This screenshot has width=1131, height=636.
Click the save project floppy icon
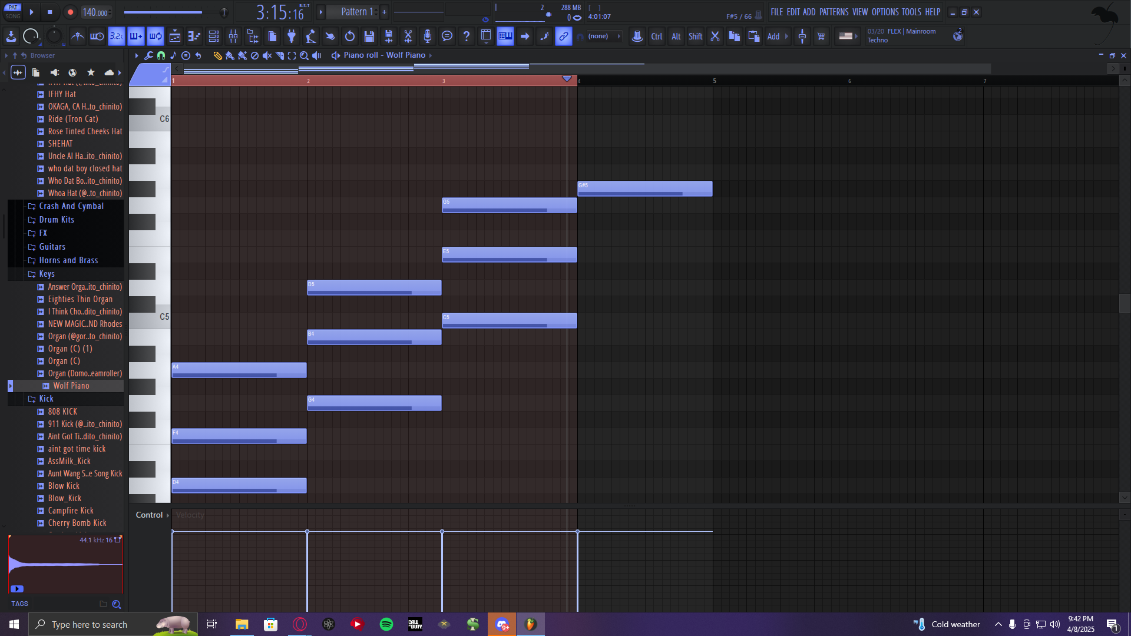(369, 37)
